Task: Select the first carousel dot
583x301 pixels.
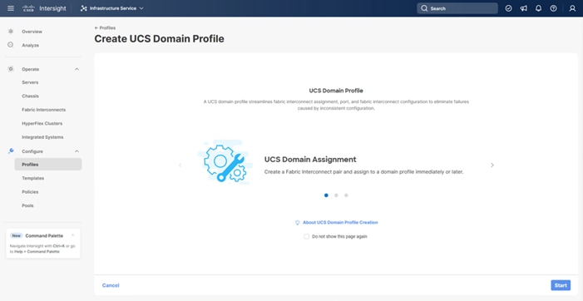Action: tap(326, 195)
